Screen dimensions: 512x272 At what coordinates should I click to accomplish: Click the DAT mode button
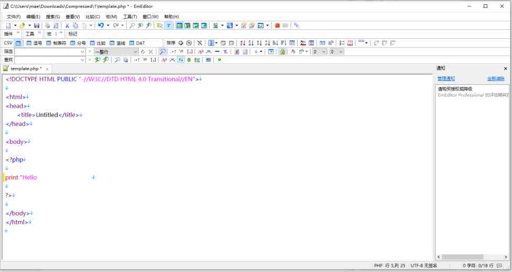point(137,43)
